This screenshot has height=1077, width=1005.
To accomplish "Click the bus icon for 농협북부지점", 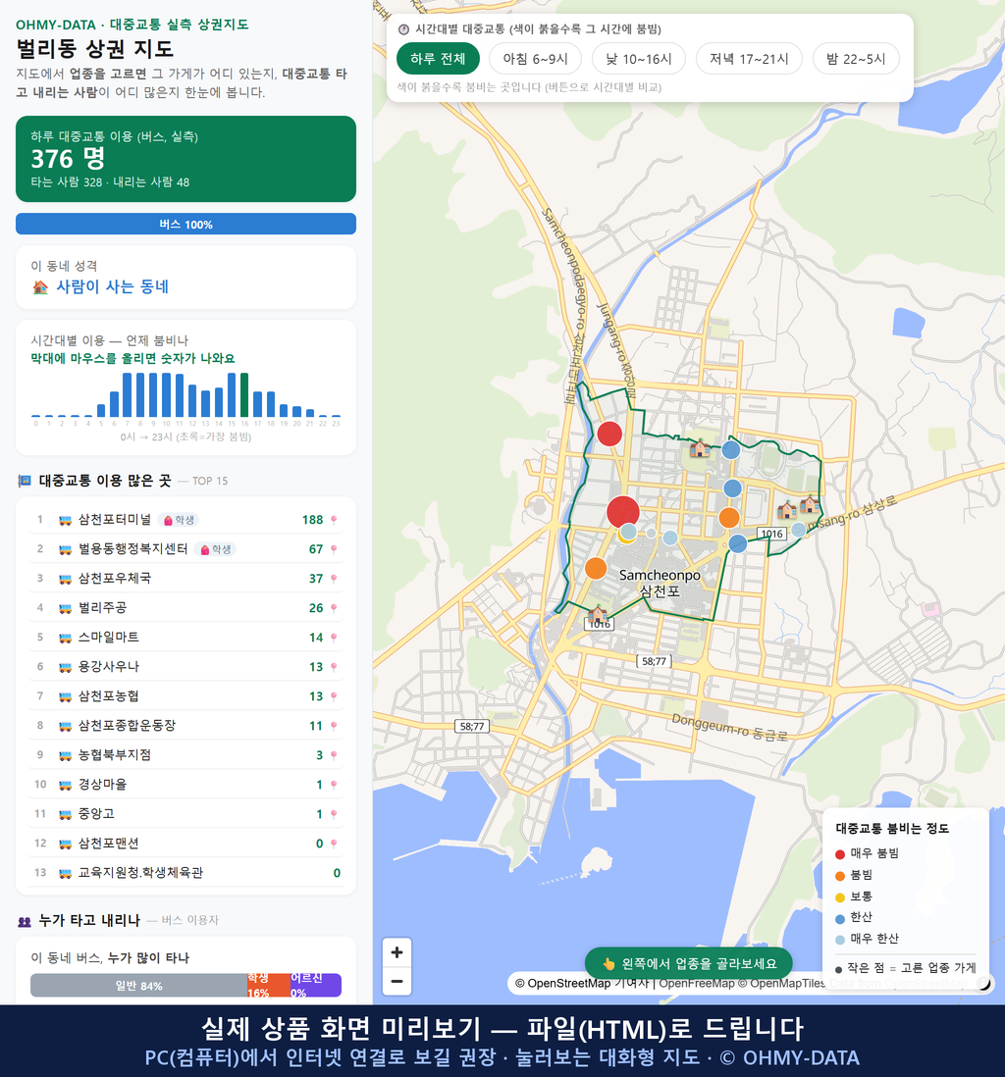I will click(66, 755).
